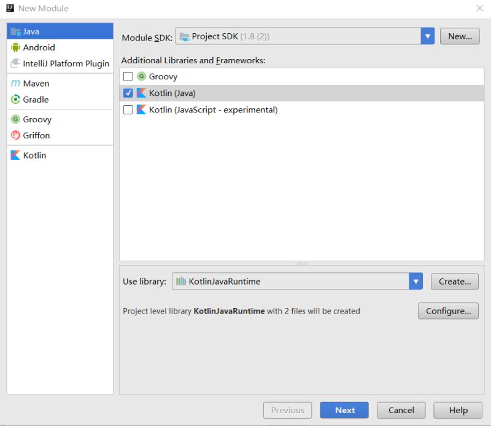The width and height of the screenshot is (491, 426).
Task: Choose IntelliJ Platform Plugin module type
Action: (x=60, y=63)
